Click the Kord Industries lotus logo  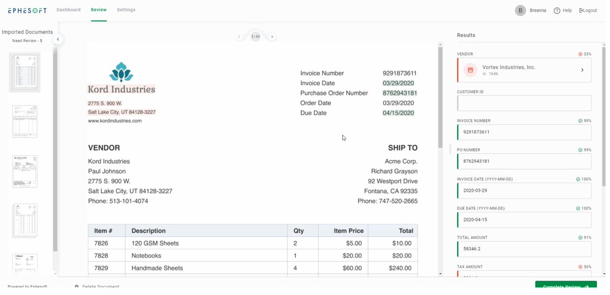click(x=121, y=72)
